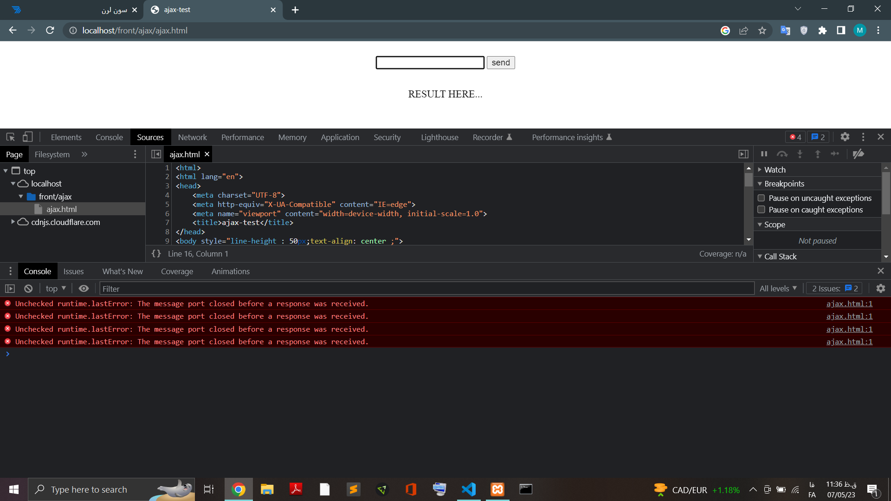The height and width of the screenshot is (501, 891).
Task: Toggle the device toolbar icon
Action: (28, 137)
